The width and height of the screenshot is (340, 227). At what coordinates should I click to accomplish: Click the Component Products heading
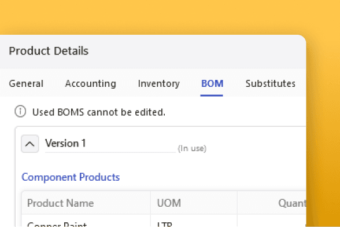(x=71, y=177)
